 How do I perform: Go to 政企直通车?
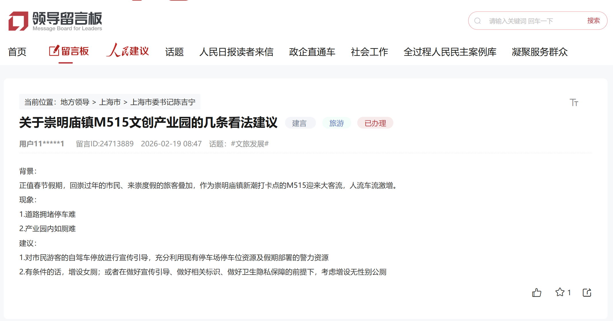click(x=312, y=52)
